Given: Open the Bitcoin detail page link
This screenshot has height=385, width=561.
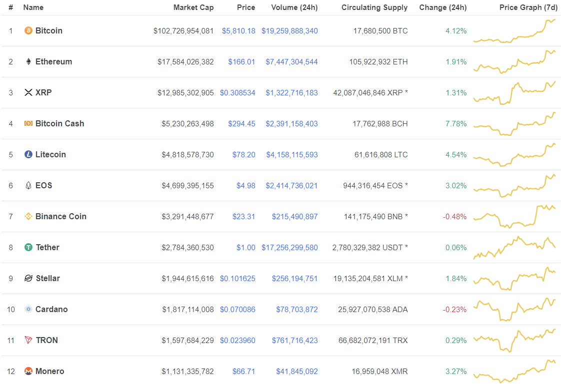Looking at the screenshot, I should pyautogui.click(x=49, y=30).
